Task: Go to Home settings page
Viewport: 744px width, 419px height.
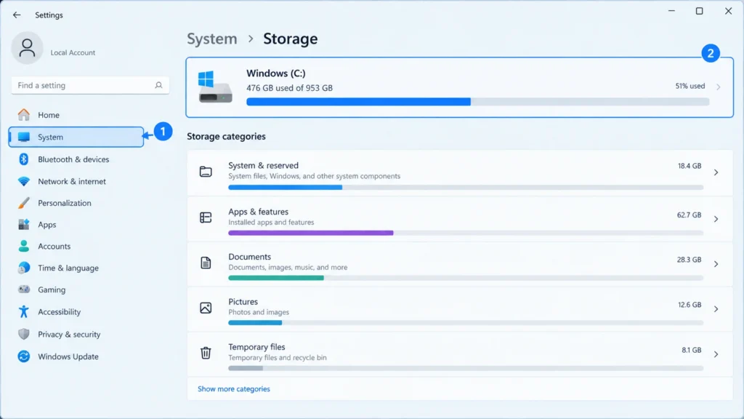Action: [76, 115]
